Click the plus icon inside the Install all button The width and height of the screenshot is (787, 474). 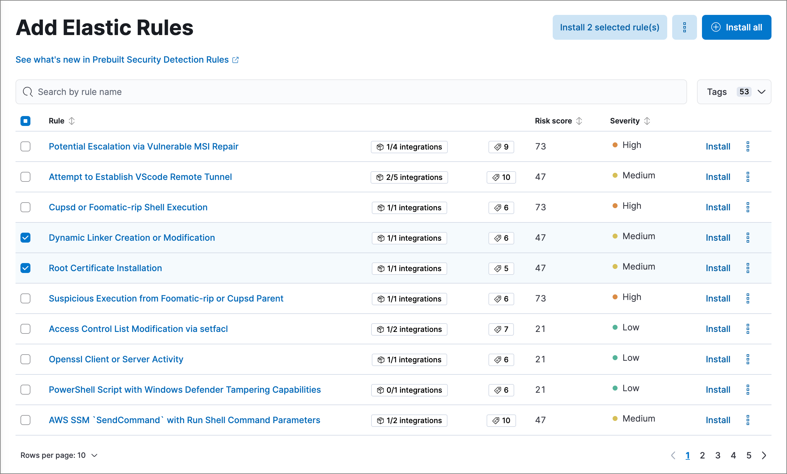click(x=716, y=27)
